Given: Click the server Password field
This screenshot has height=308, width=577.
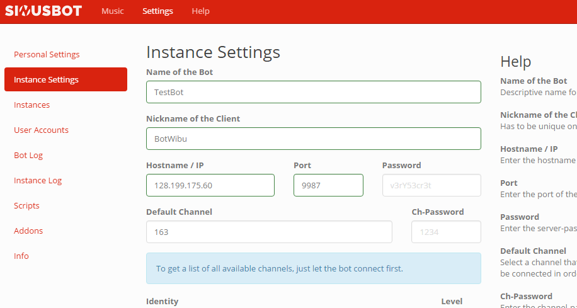Looking at the screenshot, I should click(431, 185).
